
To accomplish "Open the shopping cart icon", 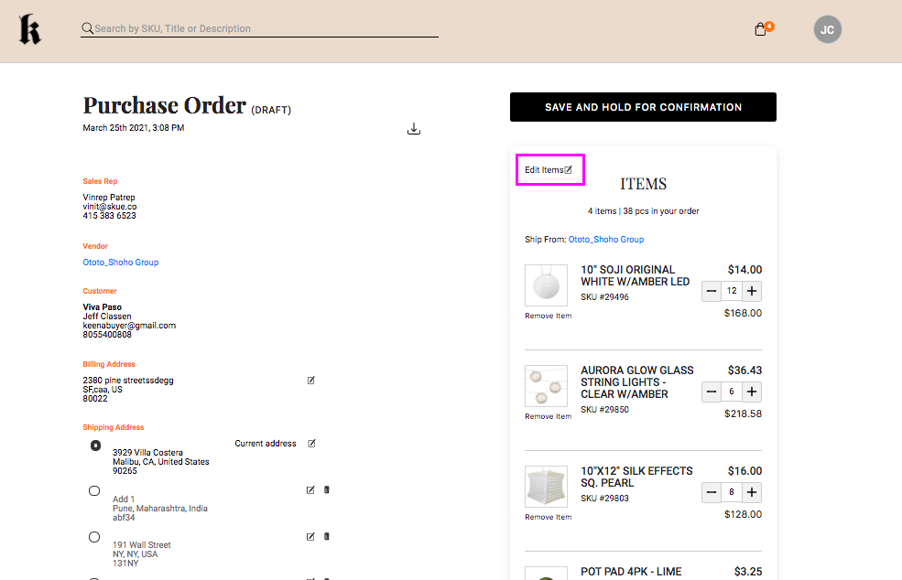I will 761,28.
